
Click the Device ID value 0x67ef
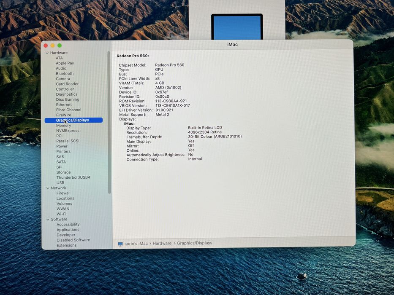pos(161,92)
